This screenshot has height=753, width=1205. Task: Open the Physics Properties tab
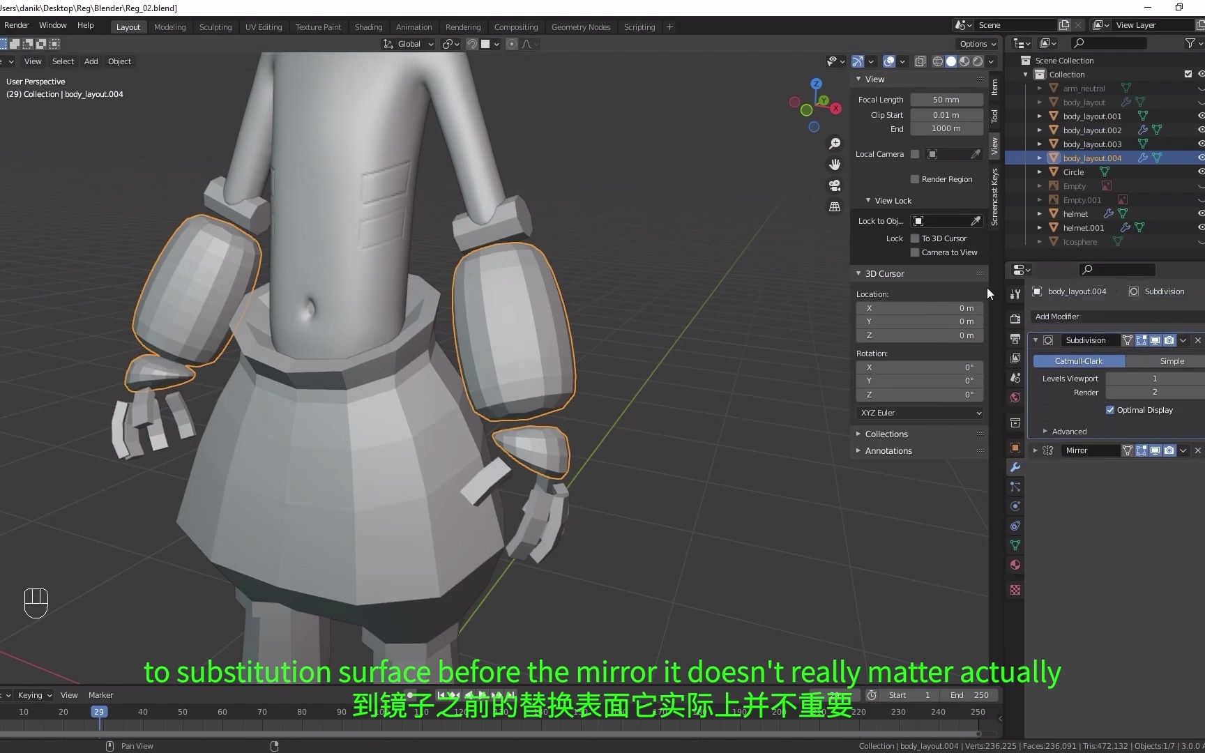point(1015,505)
